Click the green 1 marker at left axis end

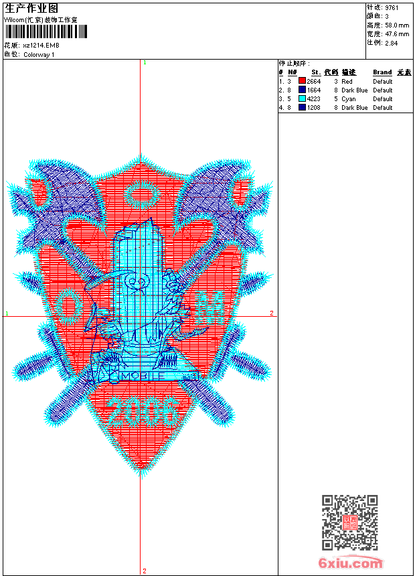(x=7, y=313)
